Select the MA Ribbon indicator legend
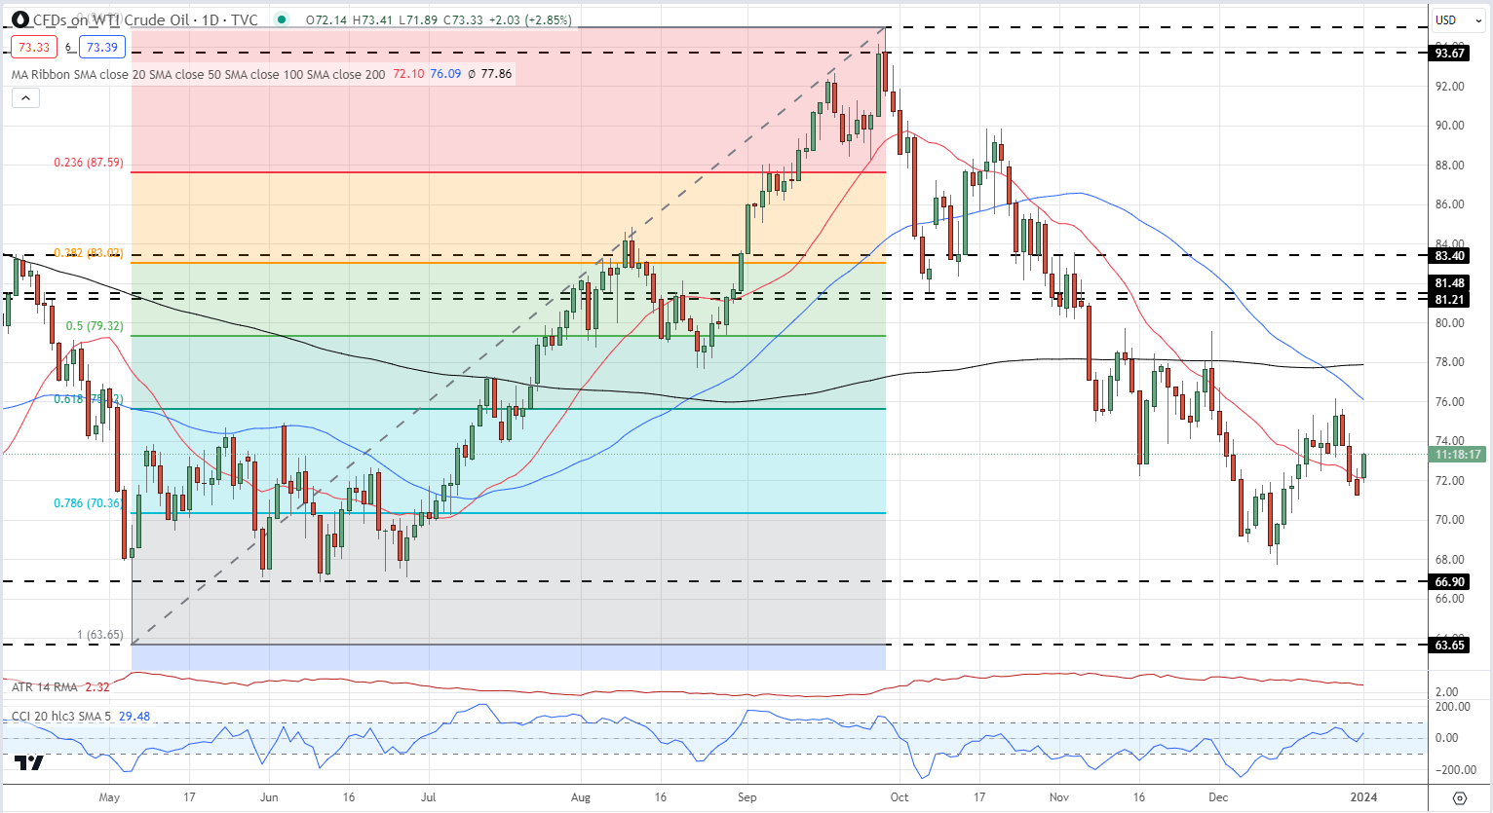This screenshot has width=1493, height=813. pyautogui.click(x=199, y=74)
